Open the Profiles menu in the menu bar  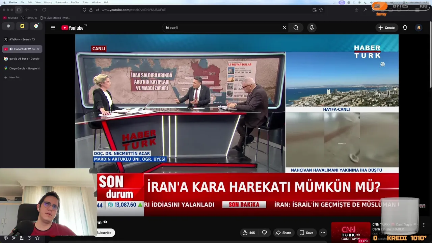point(75,2)
